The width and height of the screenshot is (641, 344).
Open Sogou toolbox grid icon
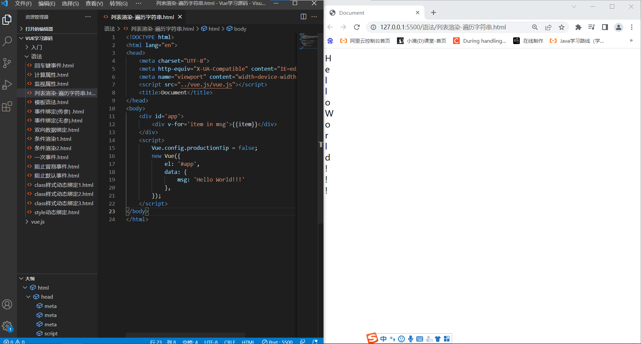click(447, 339)
